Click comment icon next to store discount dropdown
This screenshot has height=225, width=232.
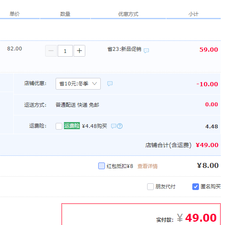(110, 84)
